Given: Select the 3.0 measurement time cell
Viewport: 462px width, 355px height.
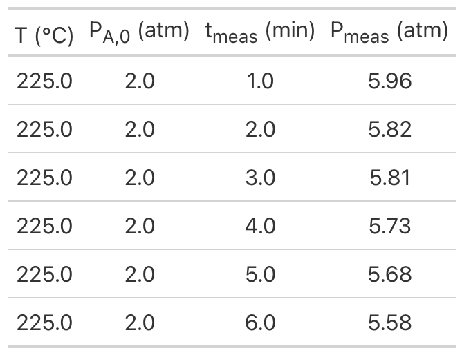Looking at the screenshot, I should pos(260,177).
